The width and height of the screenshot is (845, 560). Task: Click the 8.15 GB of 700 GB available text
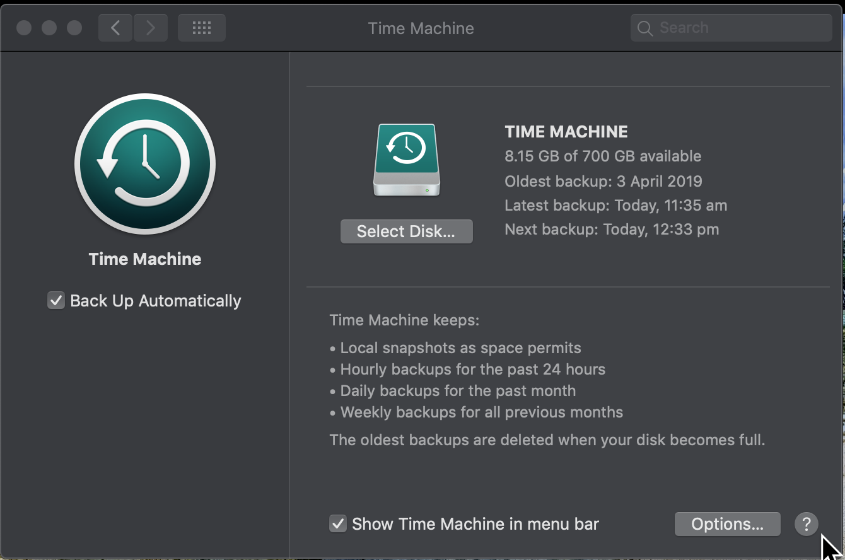pyautogui.click(x=603, y=156)
